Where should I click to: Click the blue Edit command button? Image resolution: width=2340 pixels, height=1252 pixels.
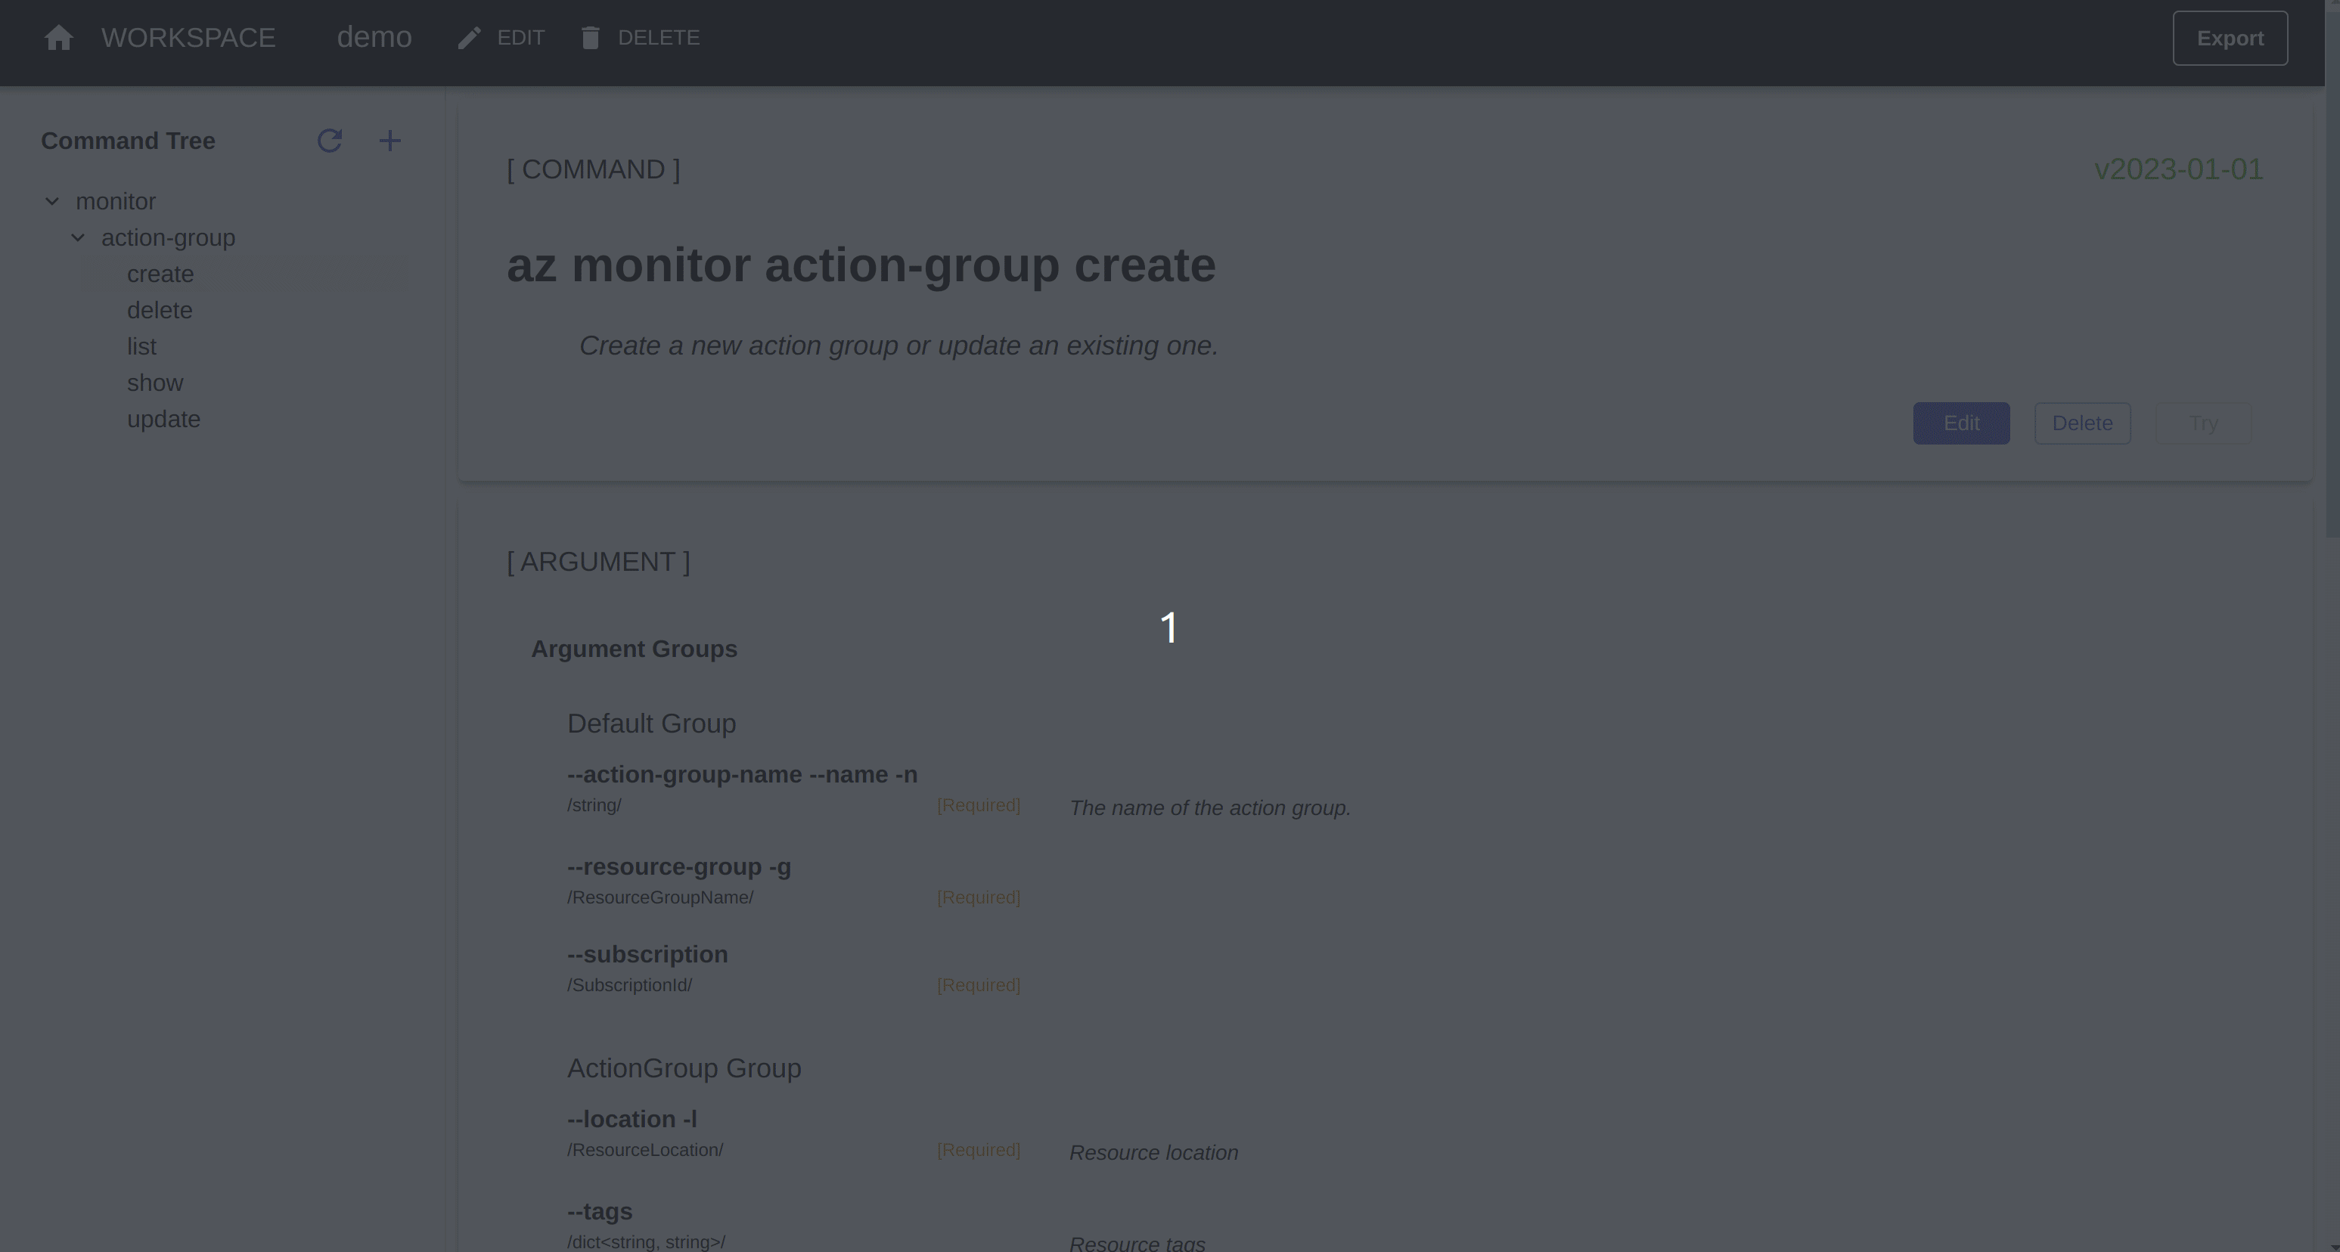click(x=1961, y=423)
